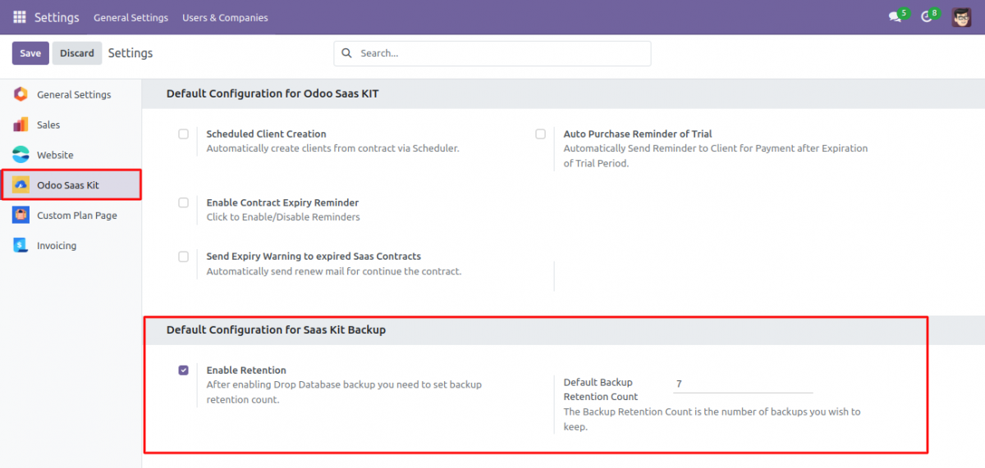
Task: Select the Sales sidebar icon
Action: [x=21, y=125]
